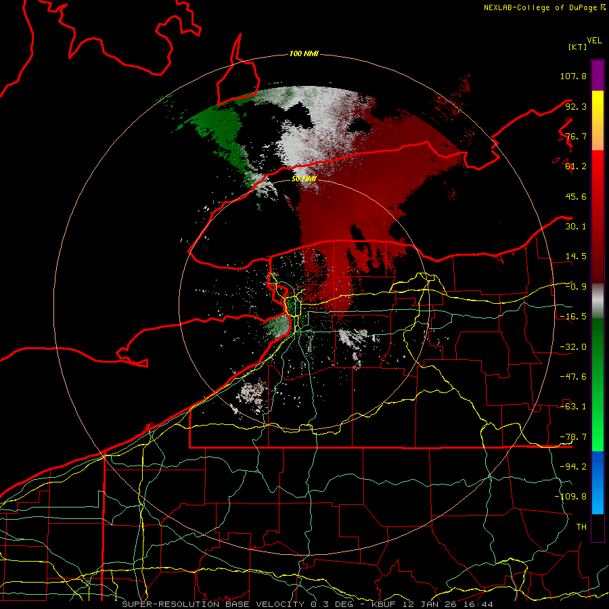The image size is (609, 609).
Task: Click the -94.2 velocity scale value
Action: [573, 467]
